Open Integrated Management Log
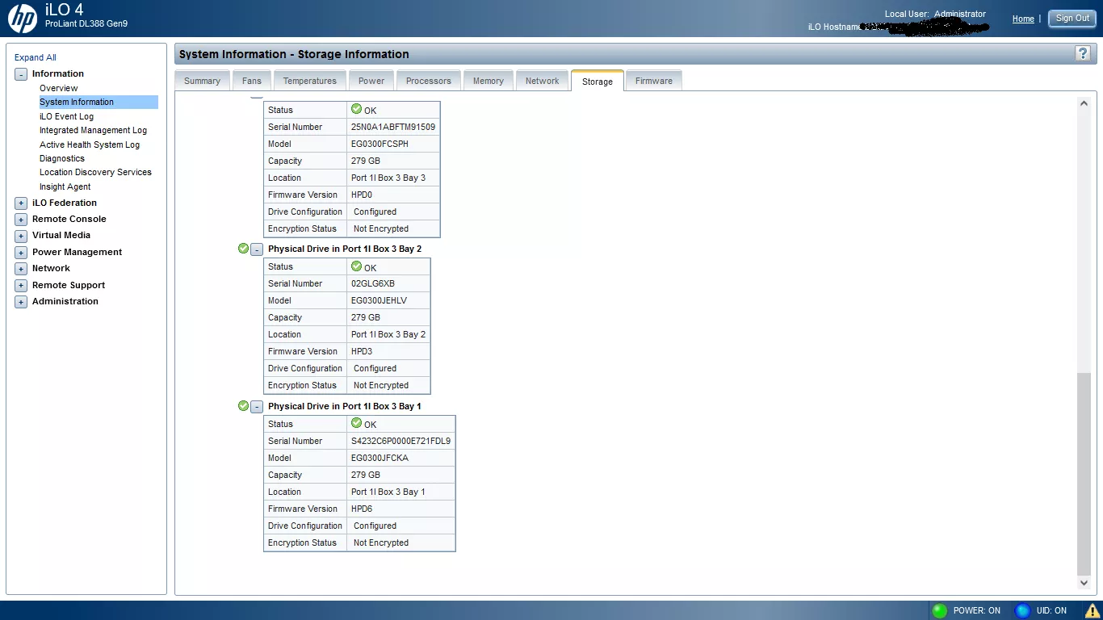Screen dimensions: 1103x620 [93, 130]
